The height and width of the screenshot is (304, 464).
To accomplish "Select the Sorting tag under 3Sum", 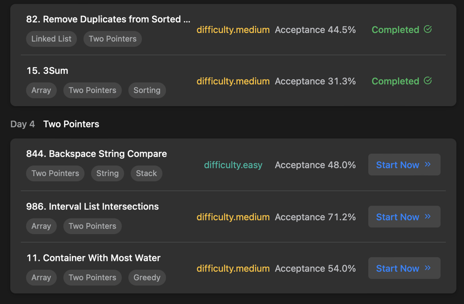I will pos(147,90).
